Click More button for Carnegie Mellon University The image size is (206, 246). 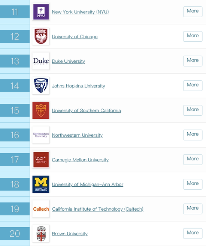coord(193,159)
